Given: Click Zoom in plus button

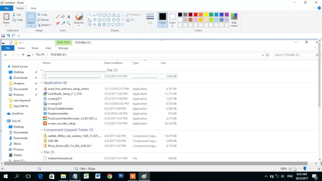Looking at the screenshot, I should pyautogui.click(x=319, y=169).
